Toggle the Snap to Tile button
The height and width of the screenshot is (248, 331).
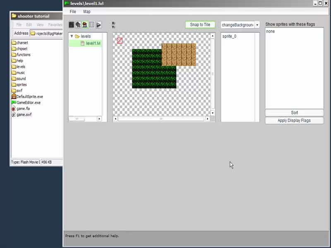[x=200, y=25]
